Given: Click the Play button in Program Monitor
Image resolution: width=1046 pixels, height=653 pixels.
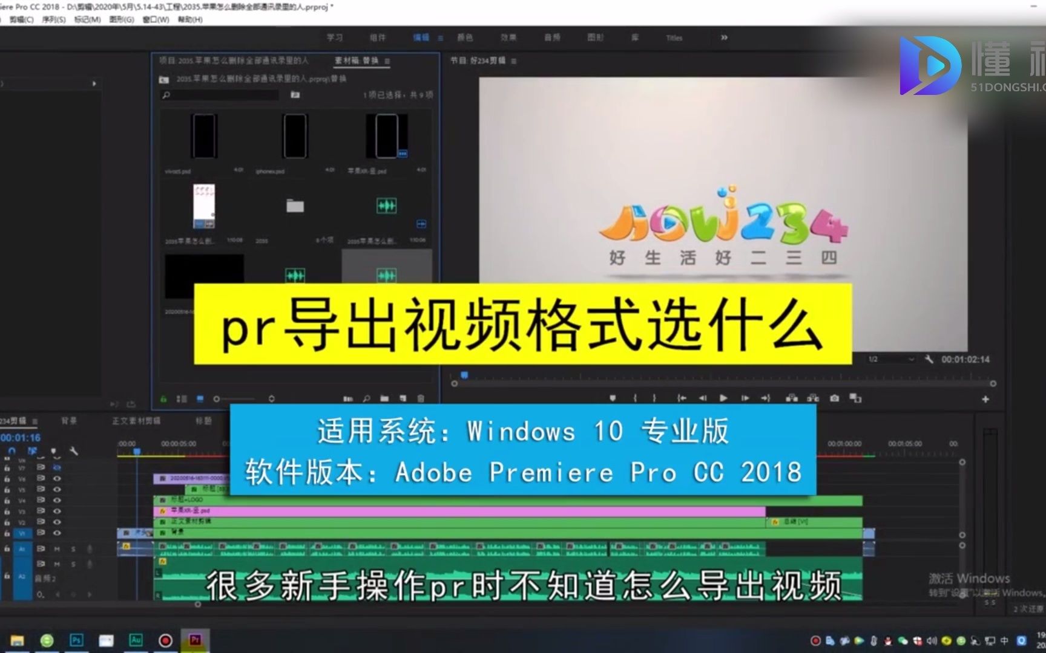Looking at the screenshot, I should coord(723,398).
